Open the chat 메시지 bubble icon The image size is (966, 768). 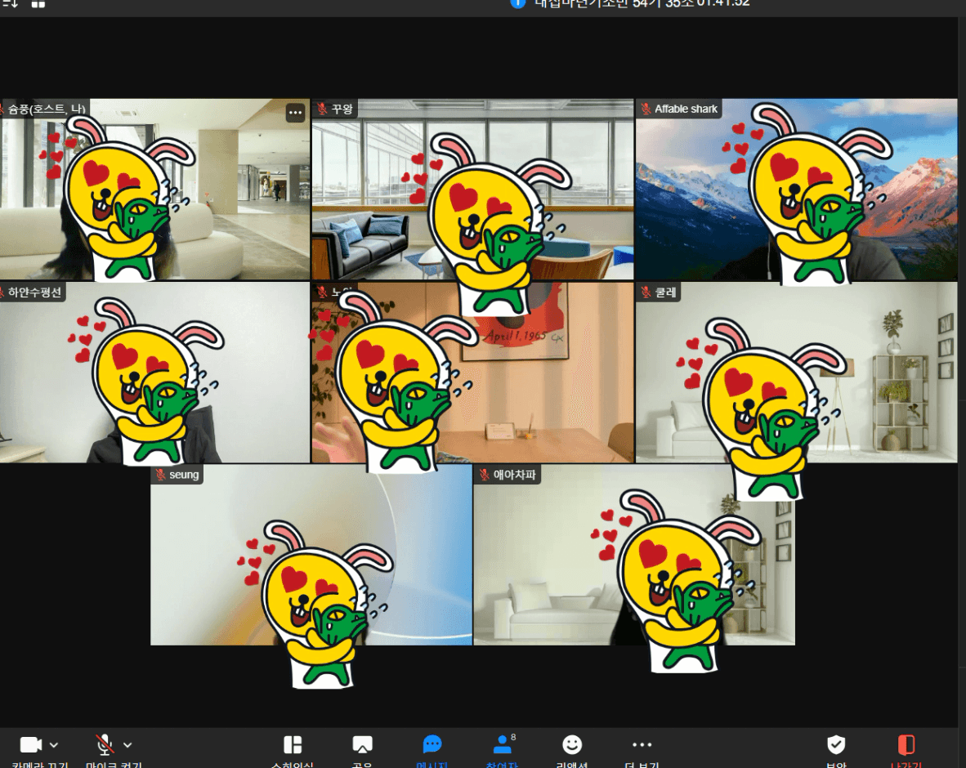pyautogui.click(x=432, y=744)
